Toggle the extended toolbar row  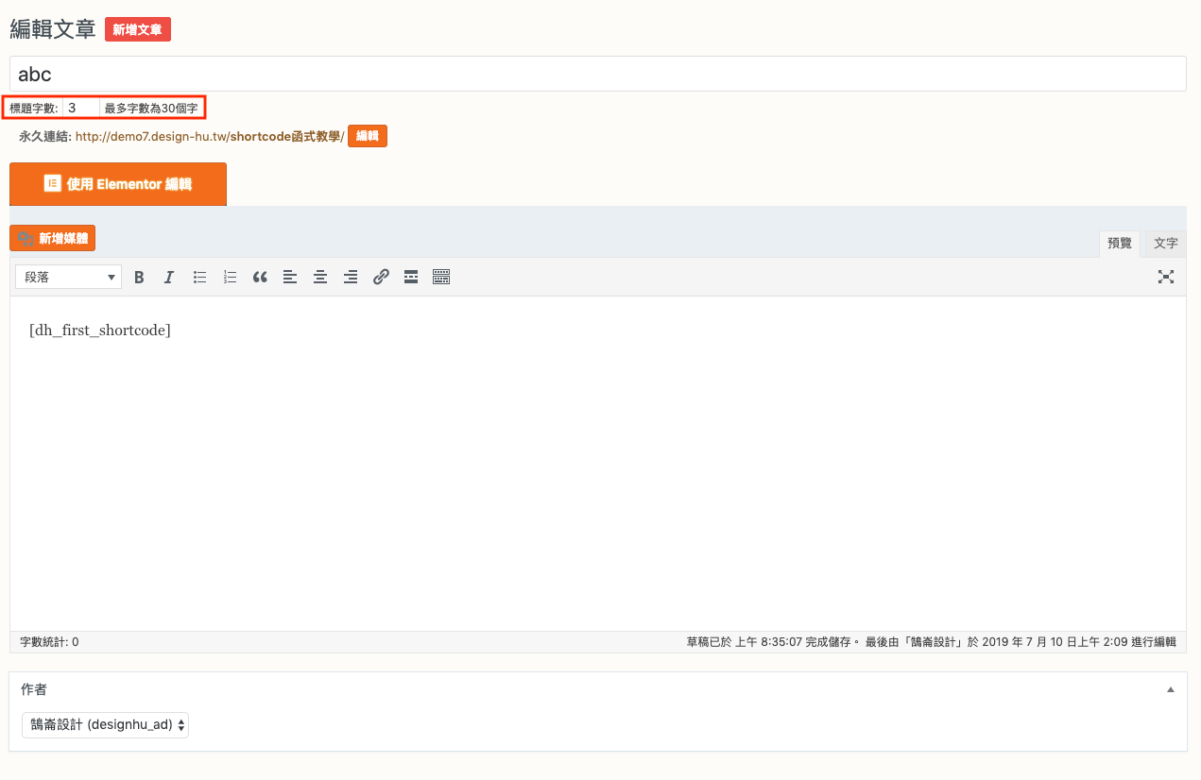(x=441, y=277)
